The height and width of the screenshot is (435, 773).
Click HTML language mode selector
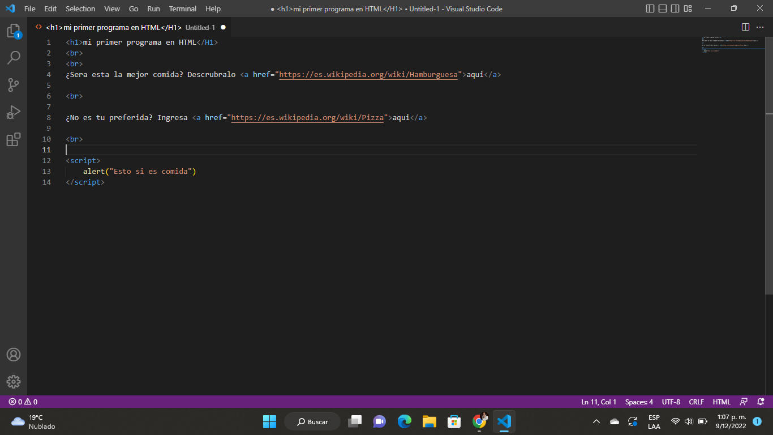click(722, 402)
